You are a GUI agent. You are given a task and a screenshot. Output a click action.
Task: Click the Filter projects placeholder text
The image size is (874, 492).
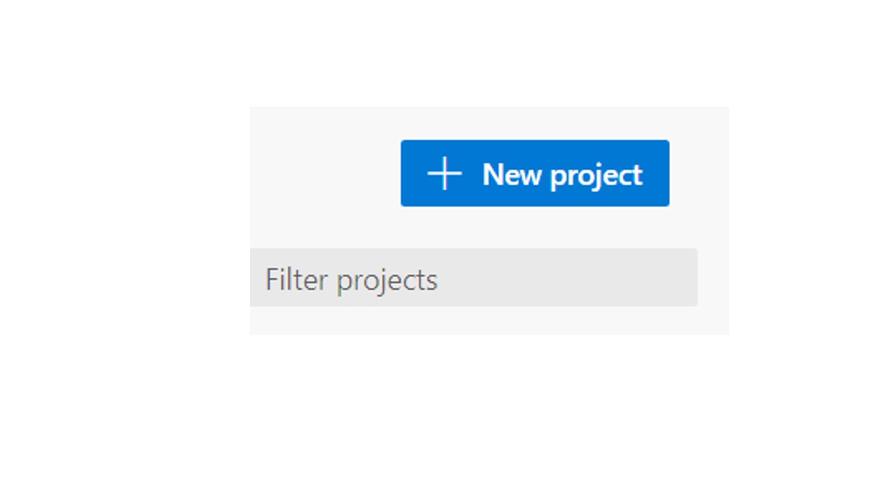point(351,280)
